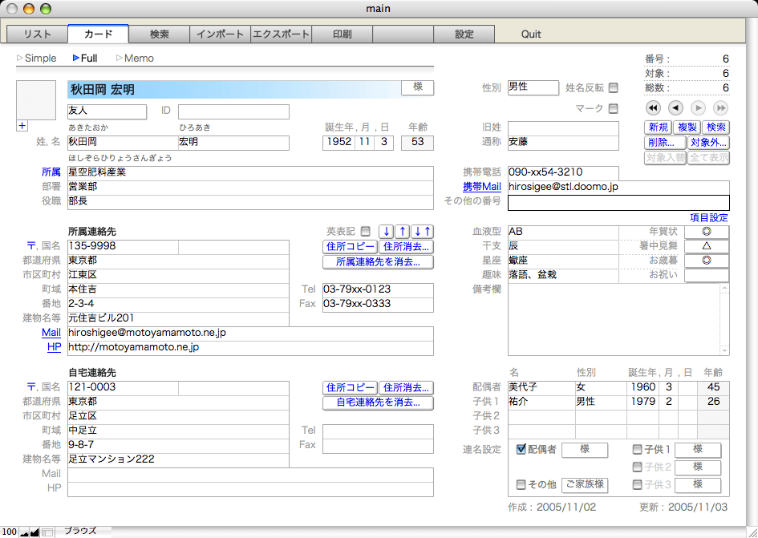Click the zoom-in mountain icon in status bar
Image resolution: width=758 pixels, height=538 pixels.
[x=34, y=532]
